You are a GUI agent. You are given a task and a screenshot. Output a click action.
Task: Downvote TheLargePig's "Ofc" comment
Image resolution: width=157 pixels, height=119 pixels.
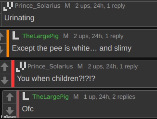[10, 111]
